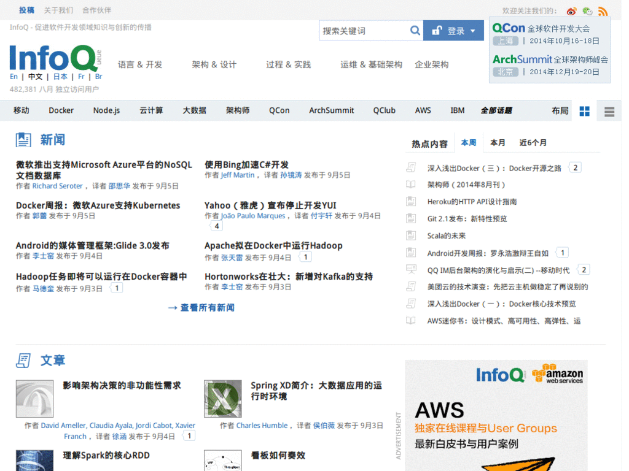
Task: Switch to grid layout view icon
Action: pos(585,112)
